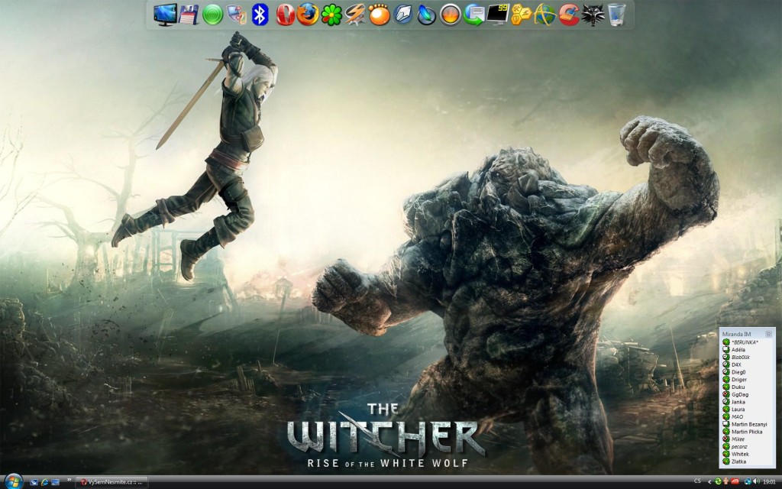Screen dimensions: 782x489
Task: Open the screens and devices icon beside Bluetooth
Action: [x=237, y=15]
